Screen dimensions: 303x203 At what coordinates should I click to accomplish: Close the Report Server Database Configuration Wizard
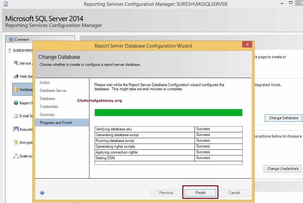(x=247, y=44)
